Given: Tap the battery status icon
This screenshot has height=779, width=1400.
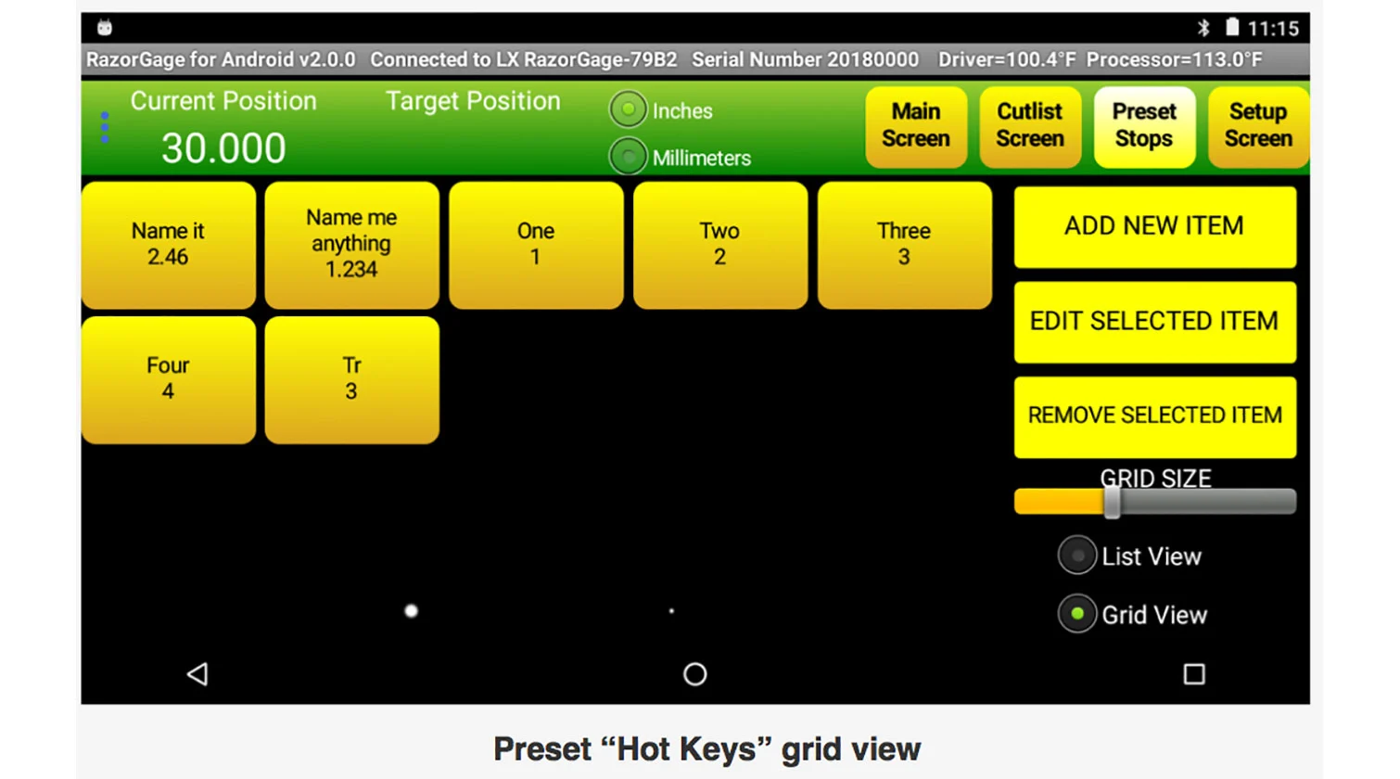Looking at the screenshot, I should 1231,28.
